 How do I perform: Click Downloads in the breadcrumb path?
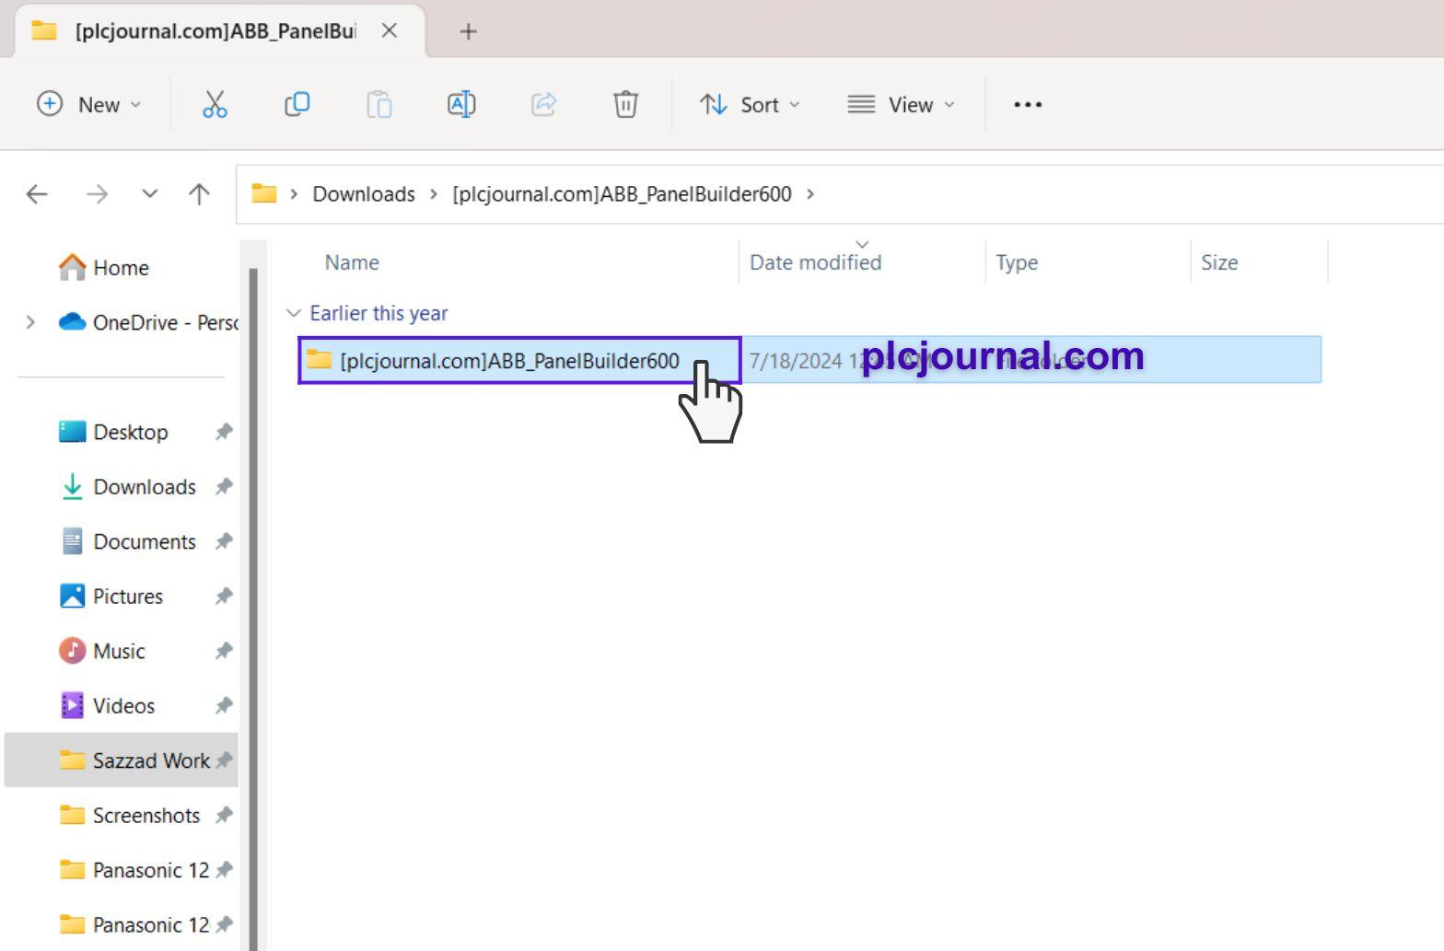[x=364, y=194]
